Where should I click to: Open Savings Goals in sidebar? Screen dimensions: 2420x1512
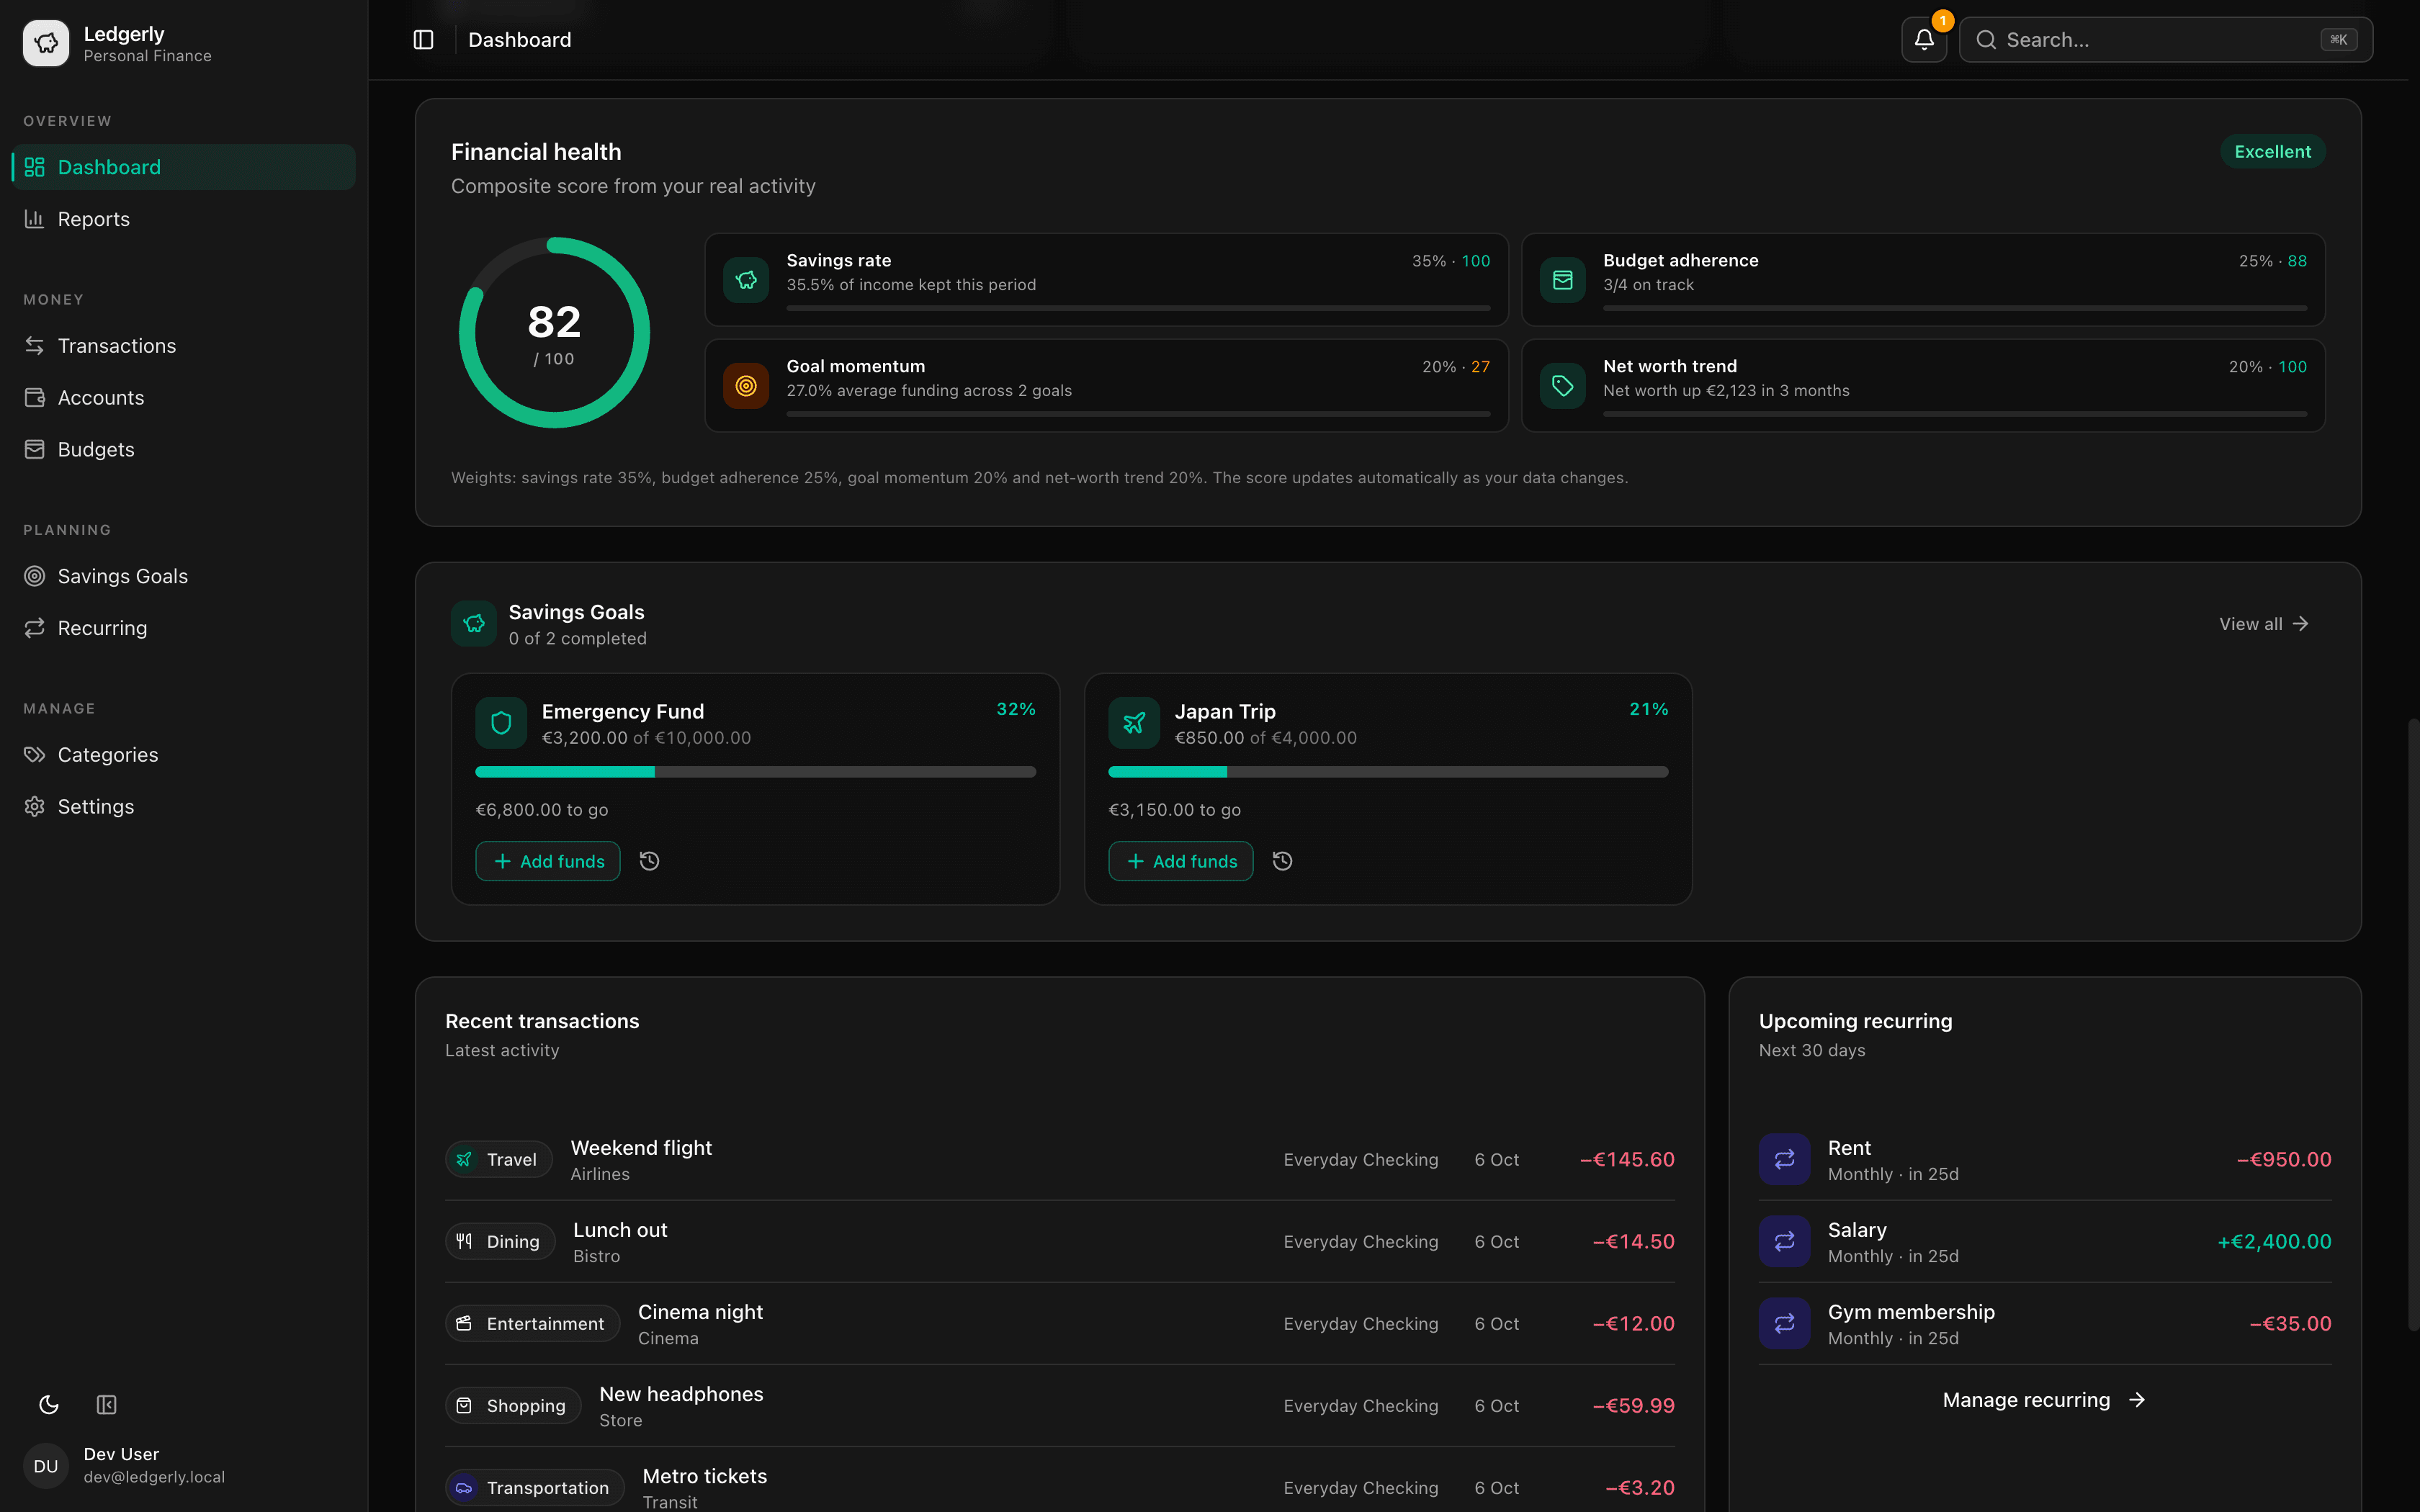(184, 576)
